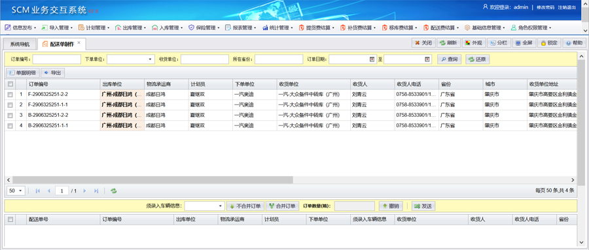Click the 还原 reset button
Image resolution: width=589 pixels, height=250 pixels.
(x=478, y=59)
